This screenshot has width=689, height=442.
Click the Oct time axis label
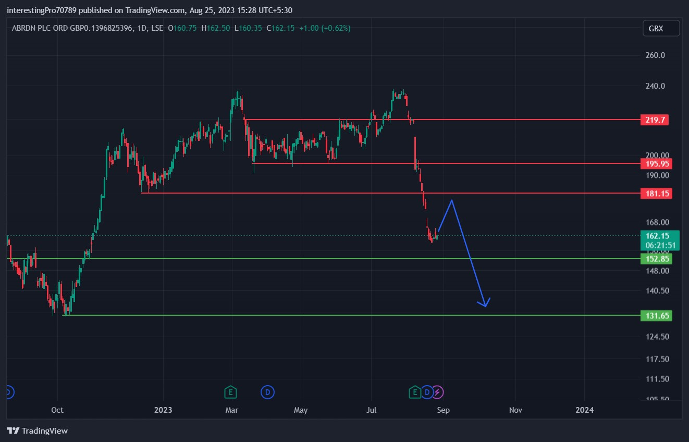(57, 410)
